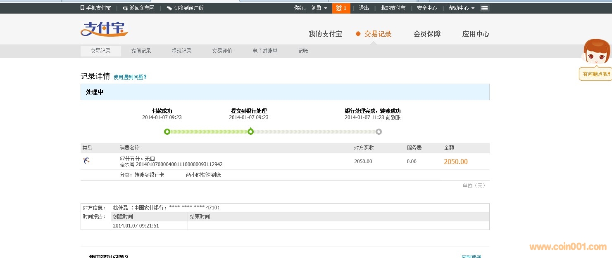Click the switch arrows icon beside 切换到商户版
This screenshot has height=258, width=612.
(x=169, y=8)
